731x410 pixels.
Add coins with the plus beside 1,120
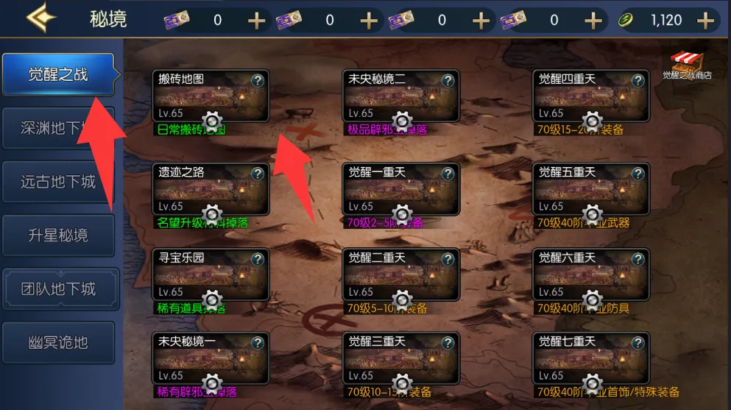pyautogui.click(x=705, y=21)
